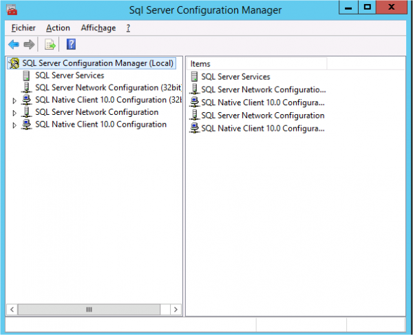The image size is (413, 335).
Task: Open Help via blue question mark icon
Action: (x=71, y=45)
